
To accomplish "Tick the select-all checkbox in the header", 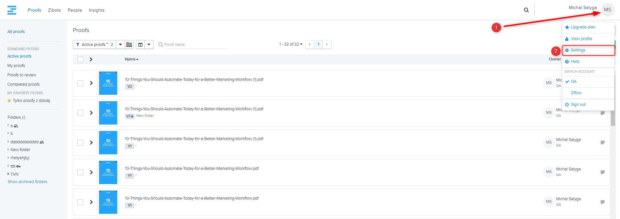I will click(x=80, y=59).
